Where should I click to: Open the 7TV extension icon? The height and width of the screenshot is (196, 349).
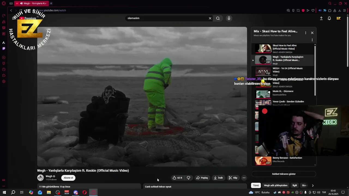point(325,10)
